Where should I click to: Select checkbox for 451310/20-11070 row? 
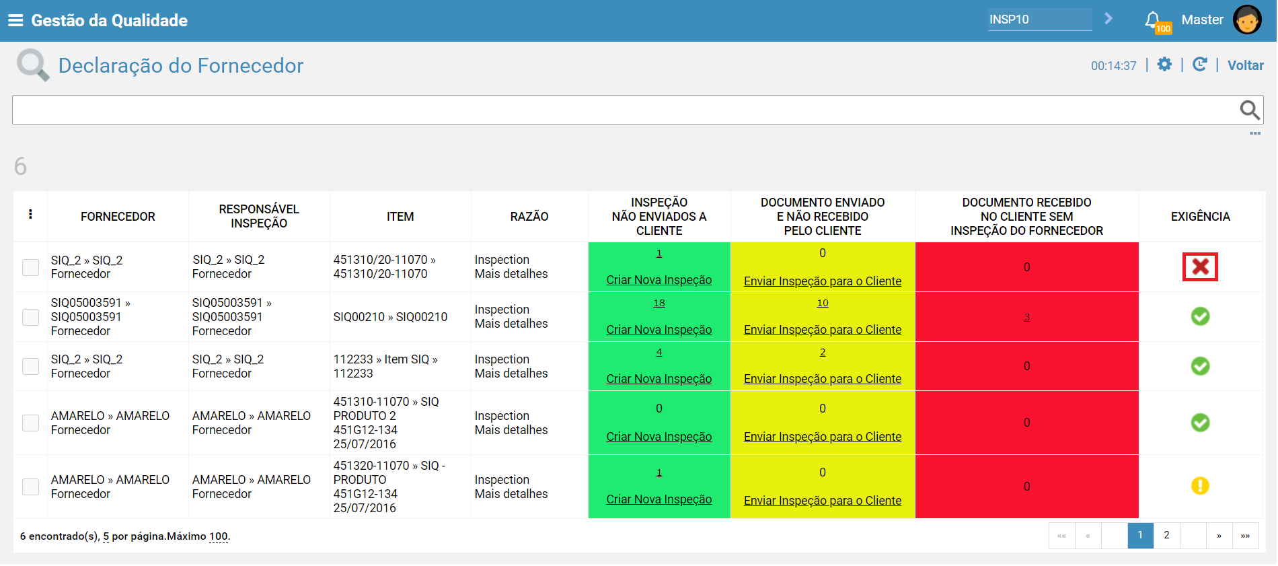(30, 267)
